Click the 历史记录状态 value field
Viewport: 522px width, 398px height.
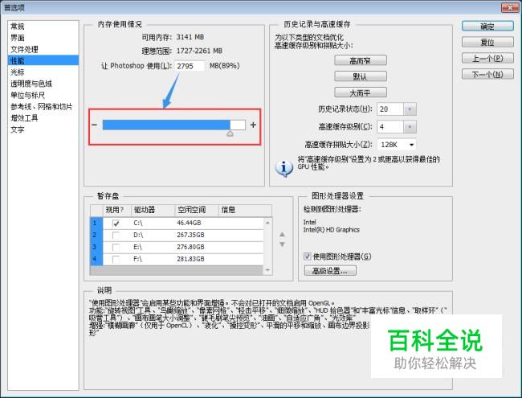click(x=390, y=109)
